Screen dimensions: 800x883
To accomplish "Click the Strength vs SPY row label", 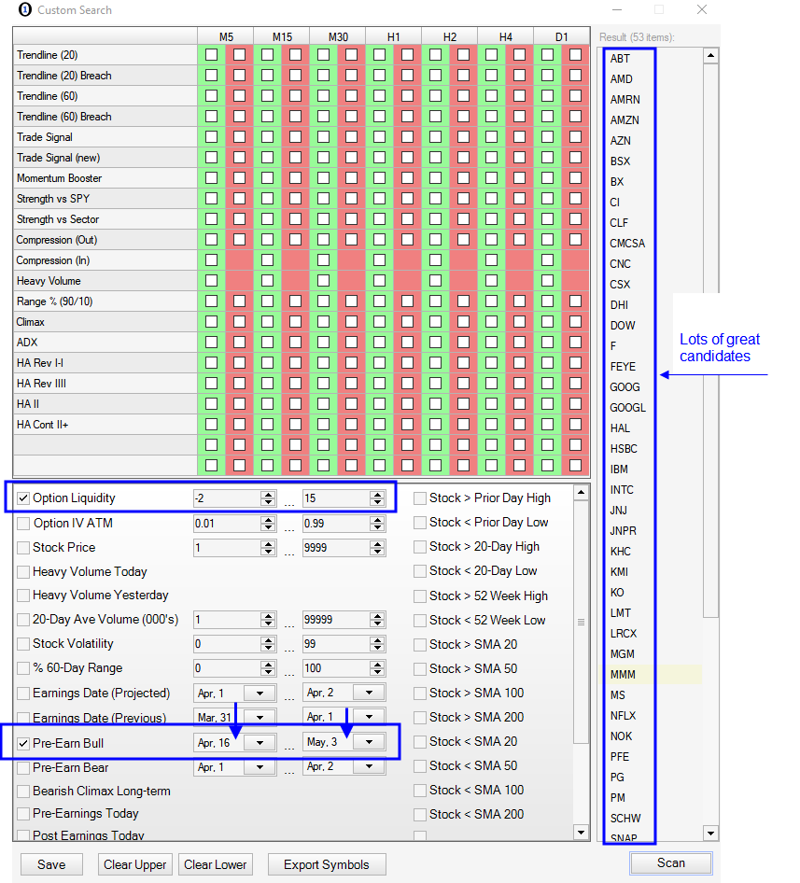I will 53,199.
